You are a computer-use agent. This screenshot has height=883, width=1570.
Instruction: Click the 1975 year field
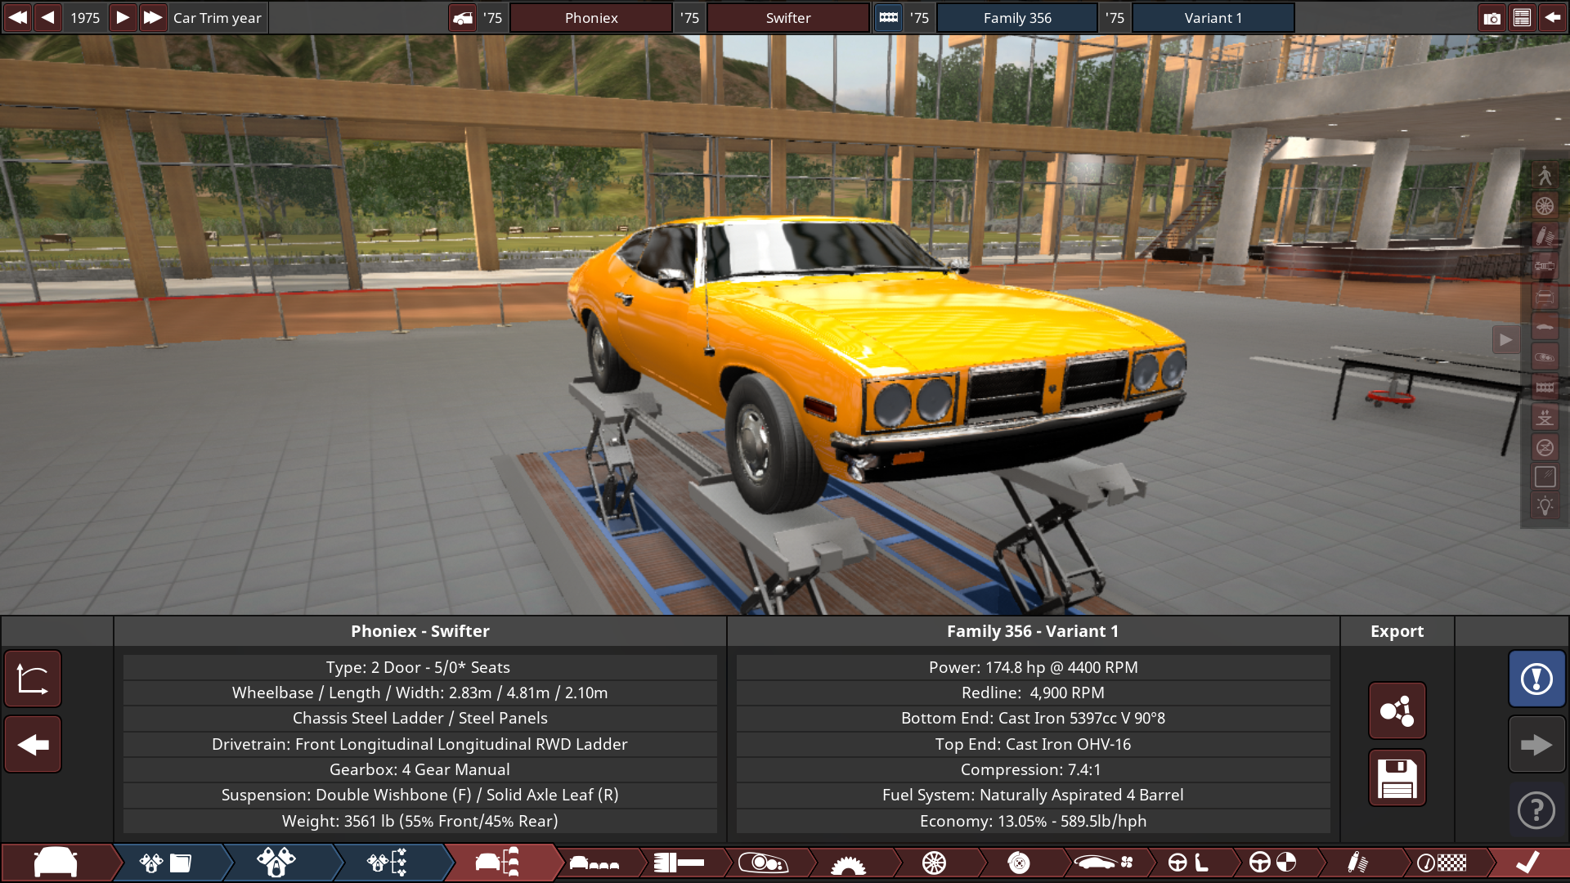tap(85, 17)
